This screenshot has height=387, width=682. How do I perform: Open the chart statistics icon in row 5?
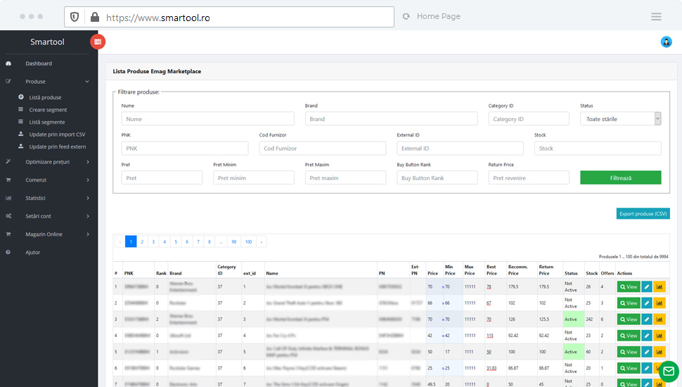coord(659,352)
